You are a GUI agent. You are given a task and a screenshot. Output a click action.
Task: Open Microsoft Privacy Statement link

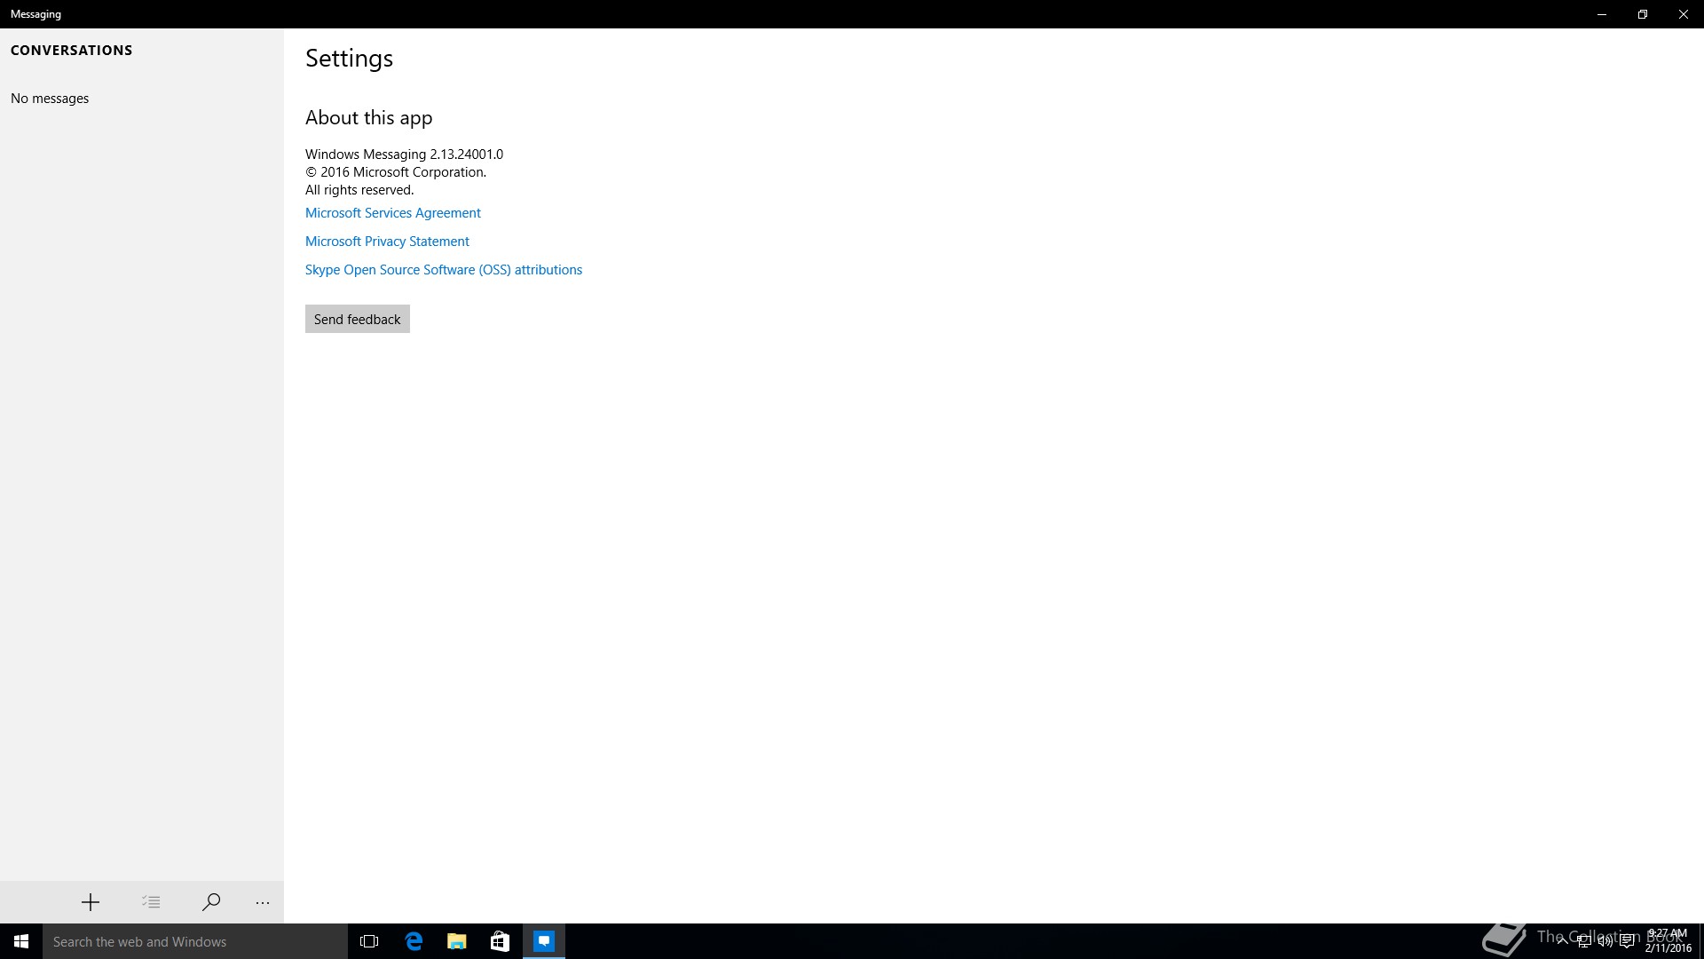click(x=387, y=242)
